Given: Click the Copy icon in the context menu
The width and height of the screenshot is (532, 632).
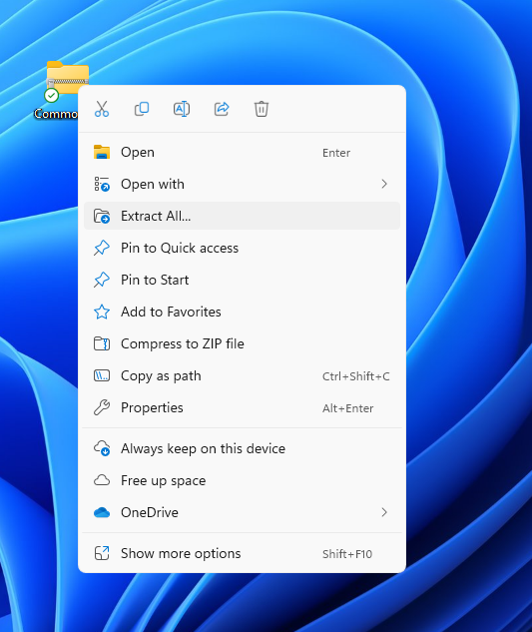Looking at the screenshot, I should coord(142,109).
